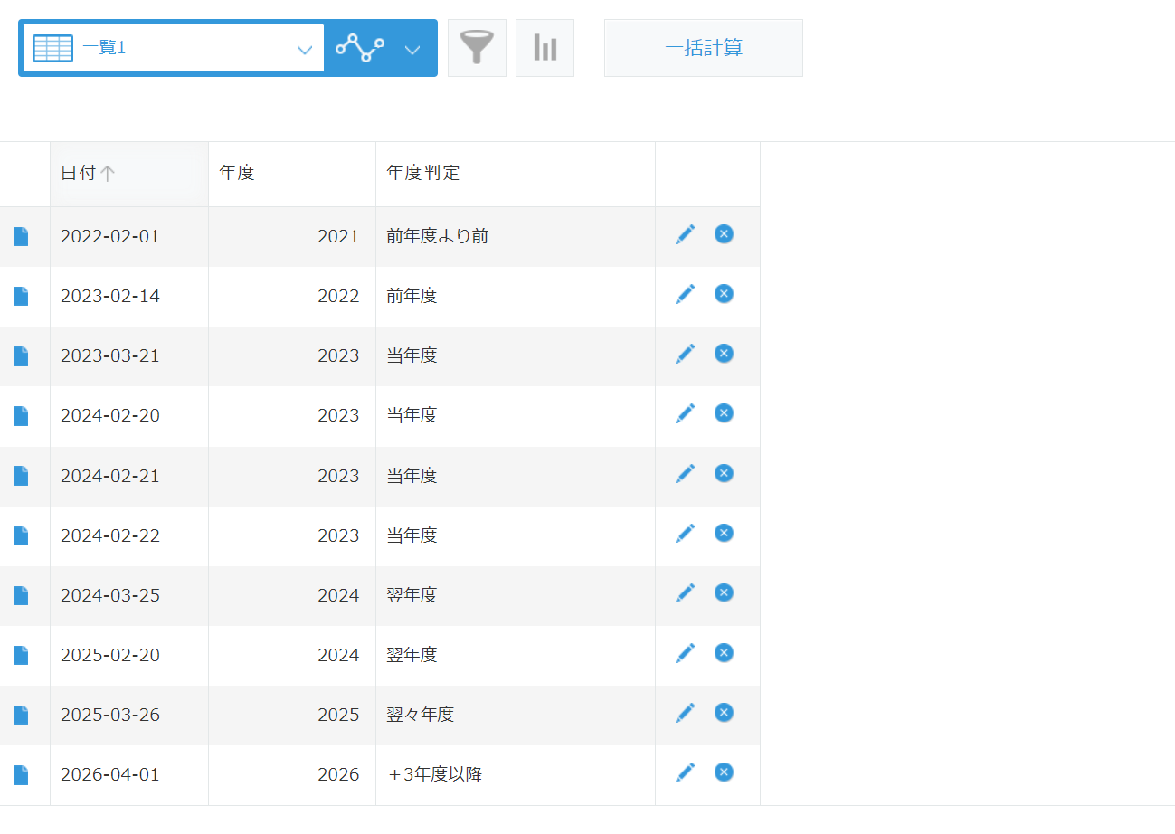1175x834 pixels.
Task: Edit the 2023-03-21 record with pencil
Action: point(686,355)
